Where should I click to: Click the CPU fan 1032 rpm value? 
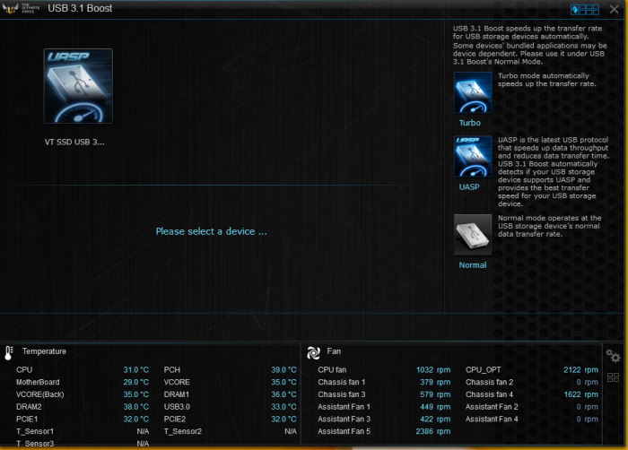433,370
